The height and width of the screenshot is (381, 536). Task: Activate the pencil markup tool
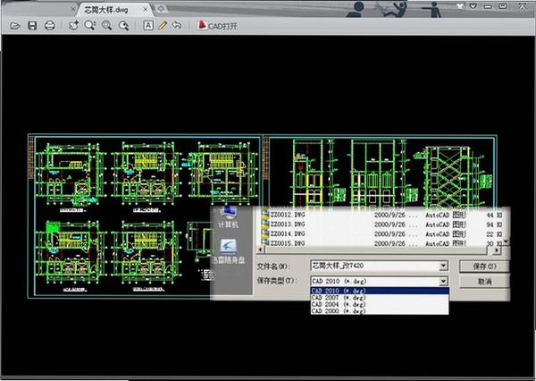pos(163,25)
